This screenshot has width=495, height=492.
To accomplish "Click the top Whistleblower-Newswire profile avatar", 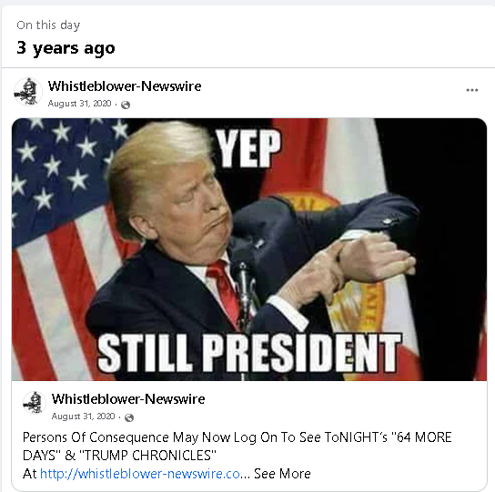I will [x=28, y=92].
